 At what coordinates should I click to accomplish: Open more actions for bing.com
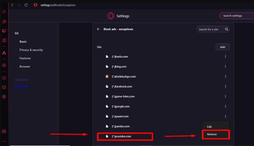(225, 67)
